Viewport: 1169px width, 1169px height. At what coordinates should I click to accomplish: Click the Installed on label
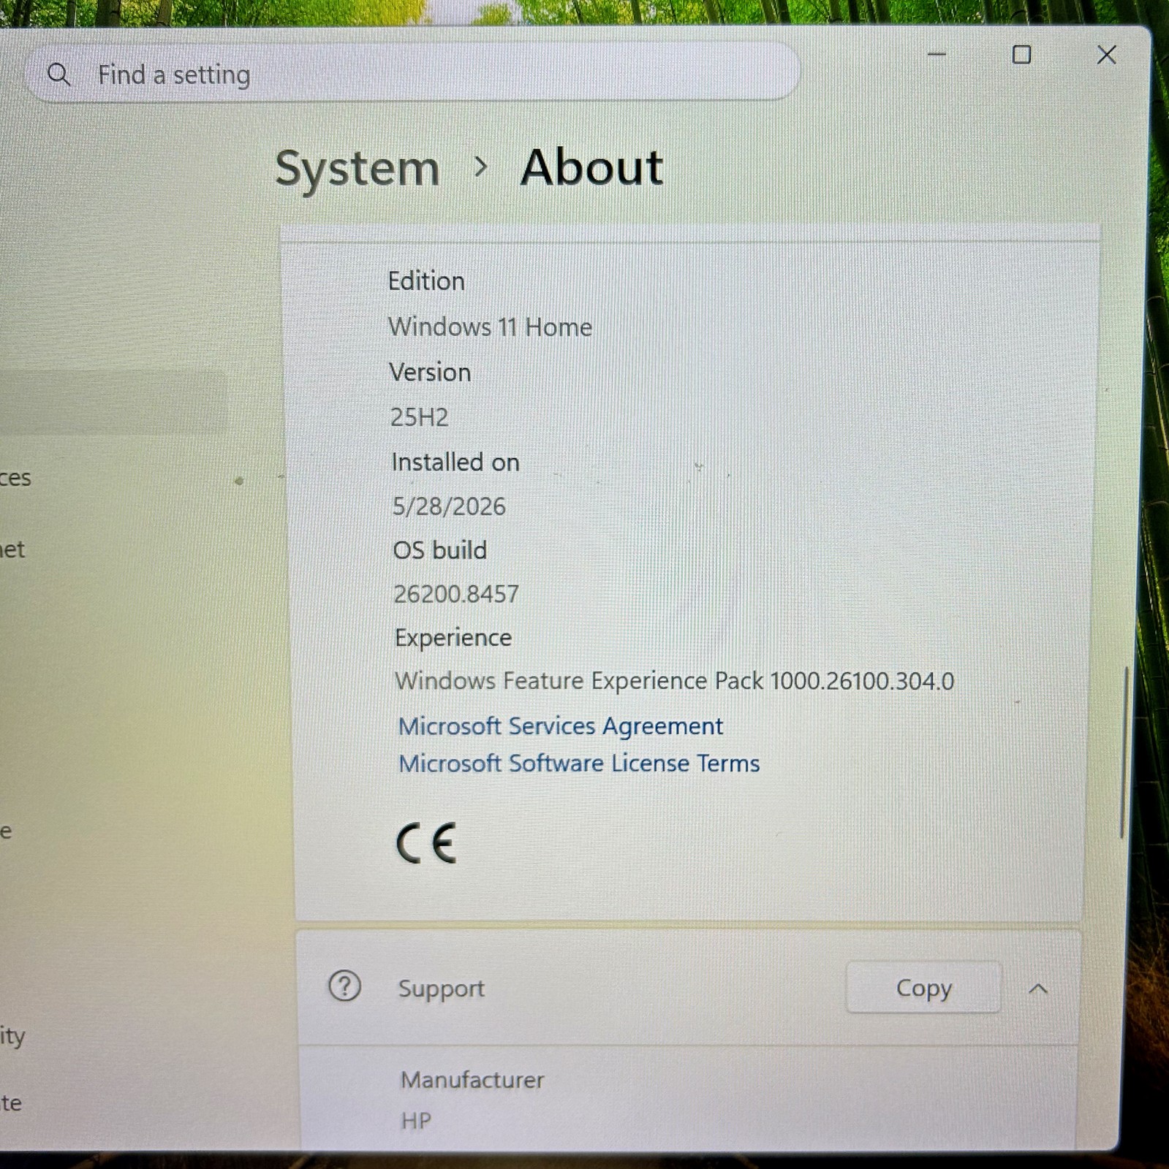tap(455, 462)
